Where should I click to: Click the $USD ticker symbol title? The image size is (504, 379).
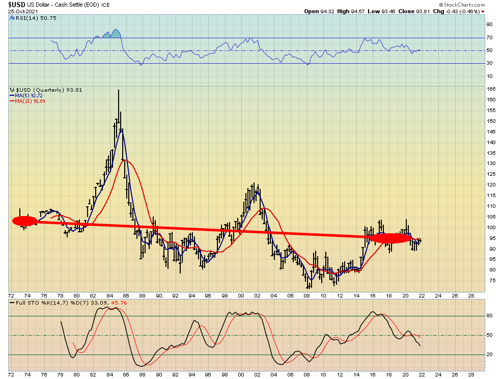pyautogui.click(x=17, y=4)
